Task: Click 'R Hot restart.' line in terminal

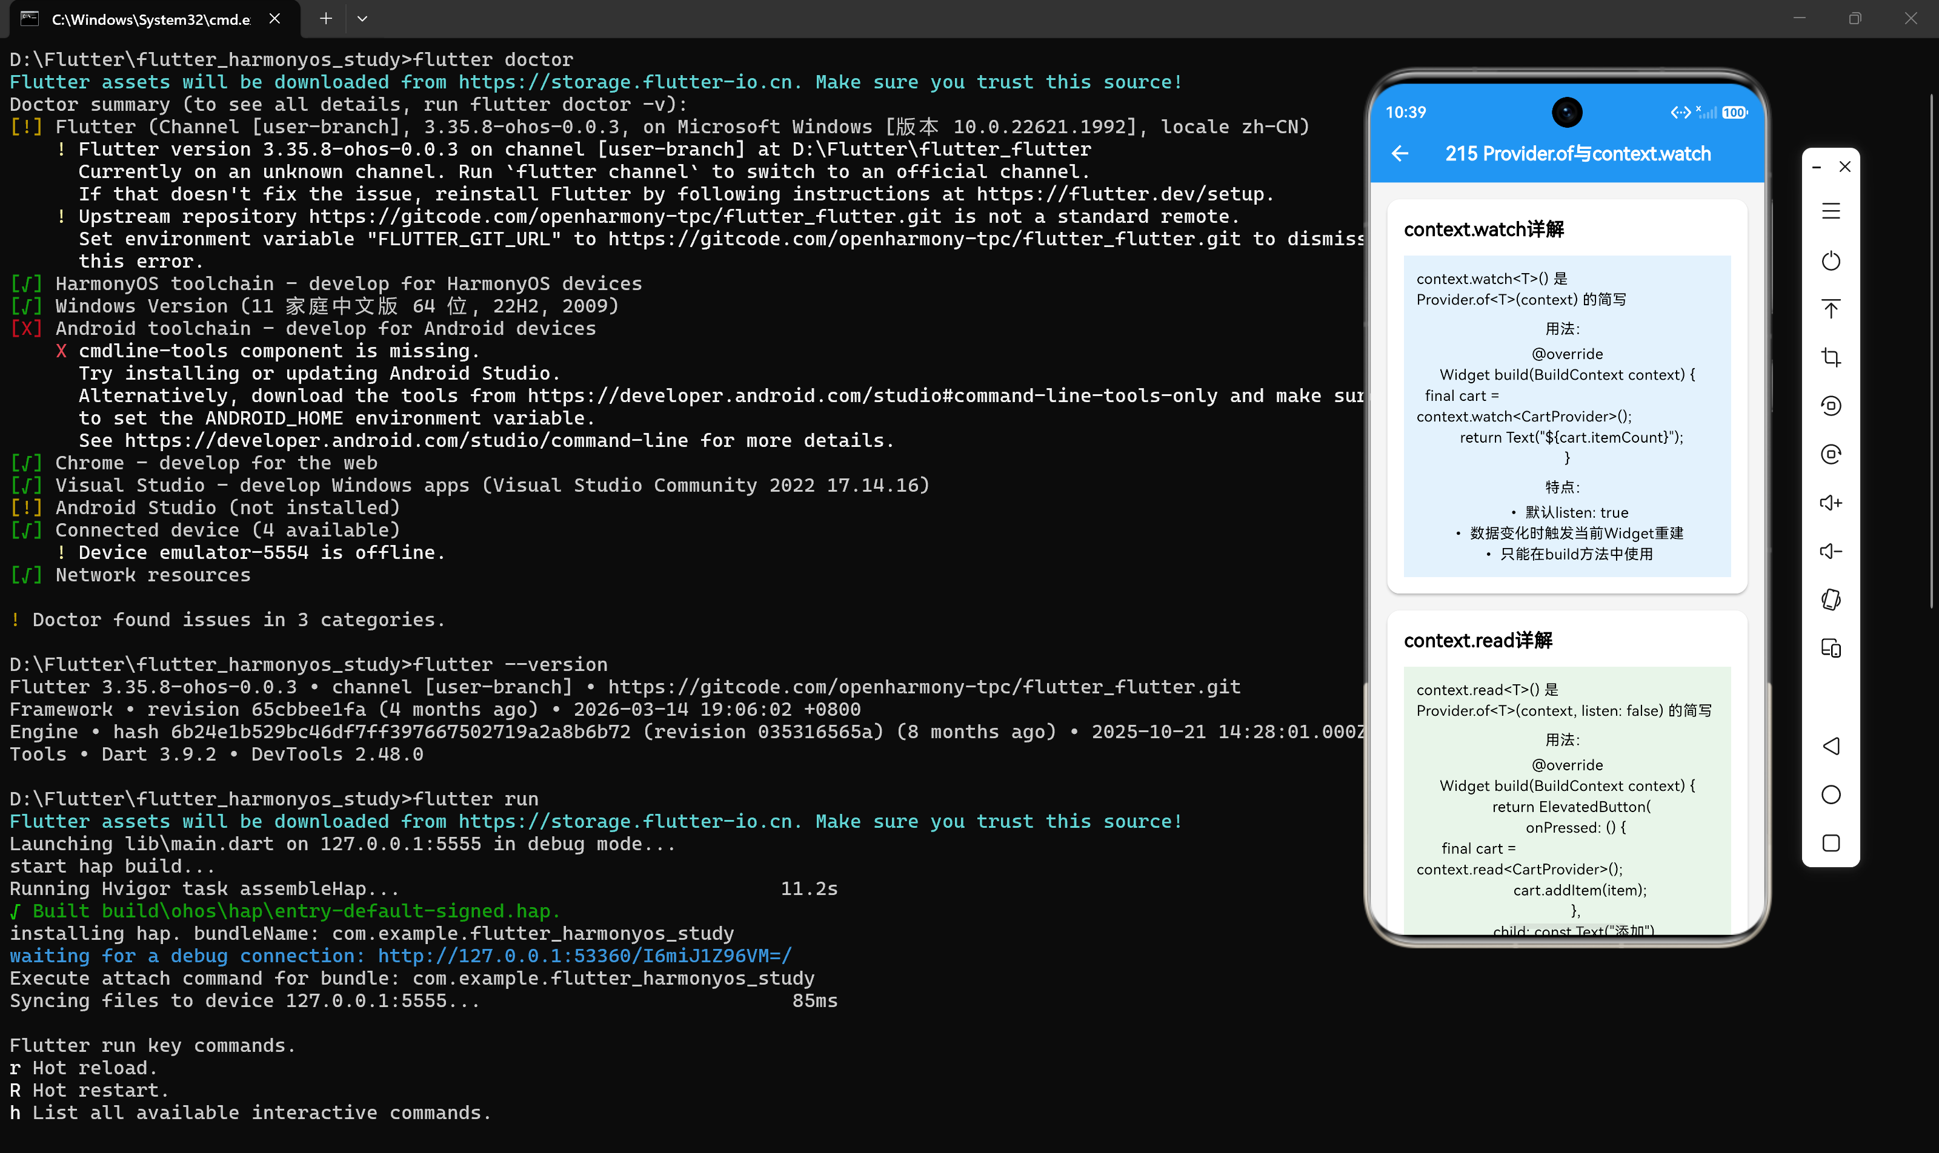Action: point(88,1090)
